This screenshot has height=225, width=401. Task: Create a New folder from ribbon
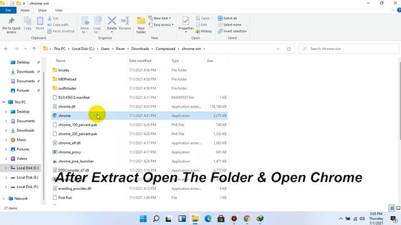(141, 25)
